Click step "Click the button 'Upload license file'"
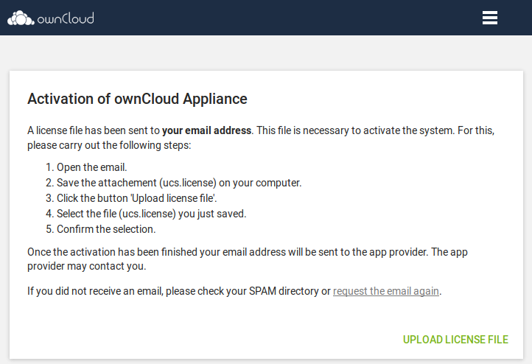This screenshot has height=364, width=532. [x=137, y=198]
